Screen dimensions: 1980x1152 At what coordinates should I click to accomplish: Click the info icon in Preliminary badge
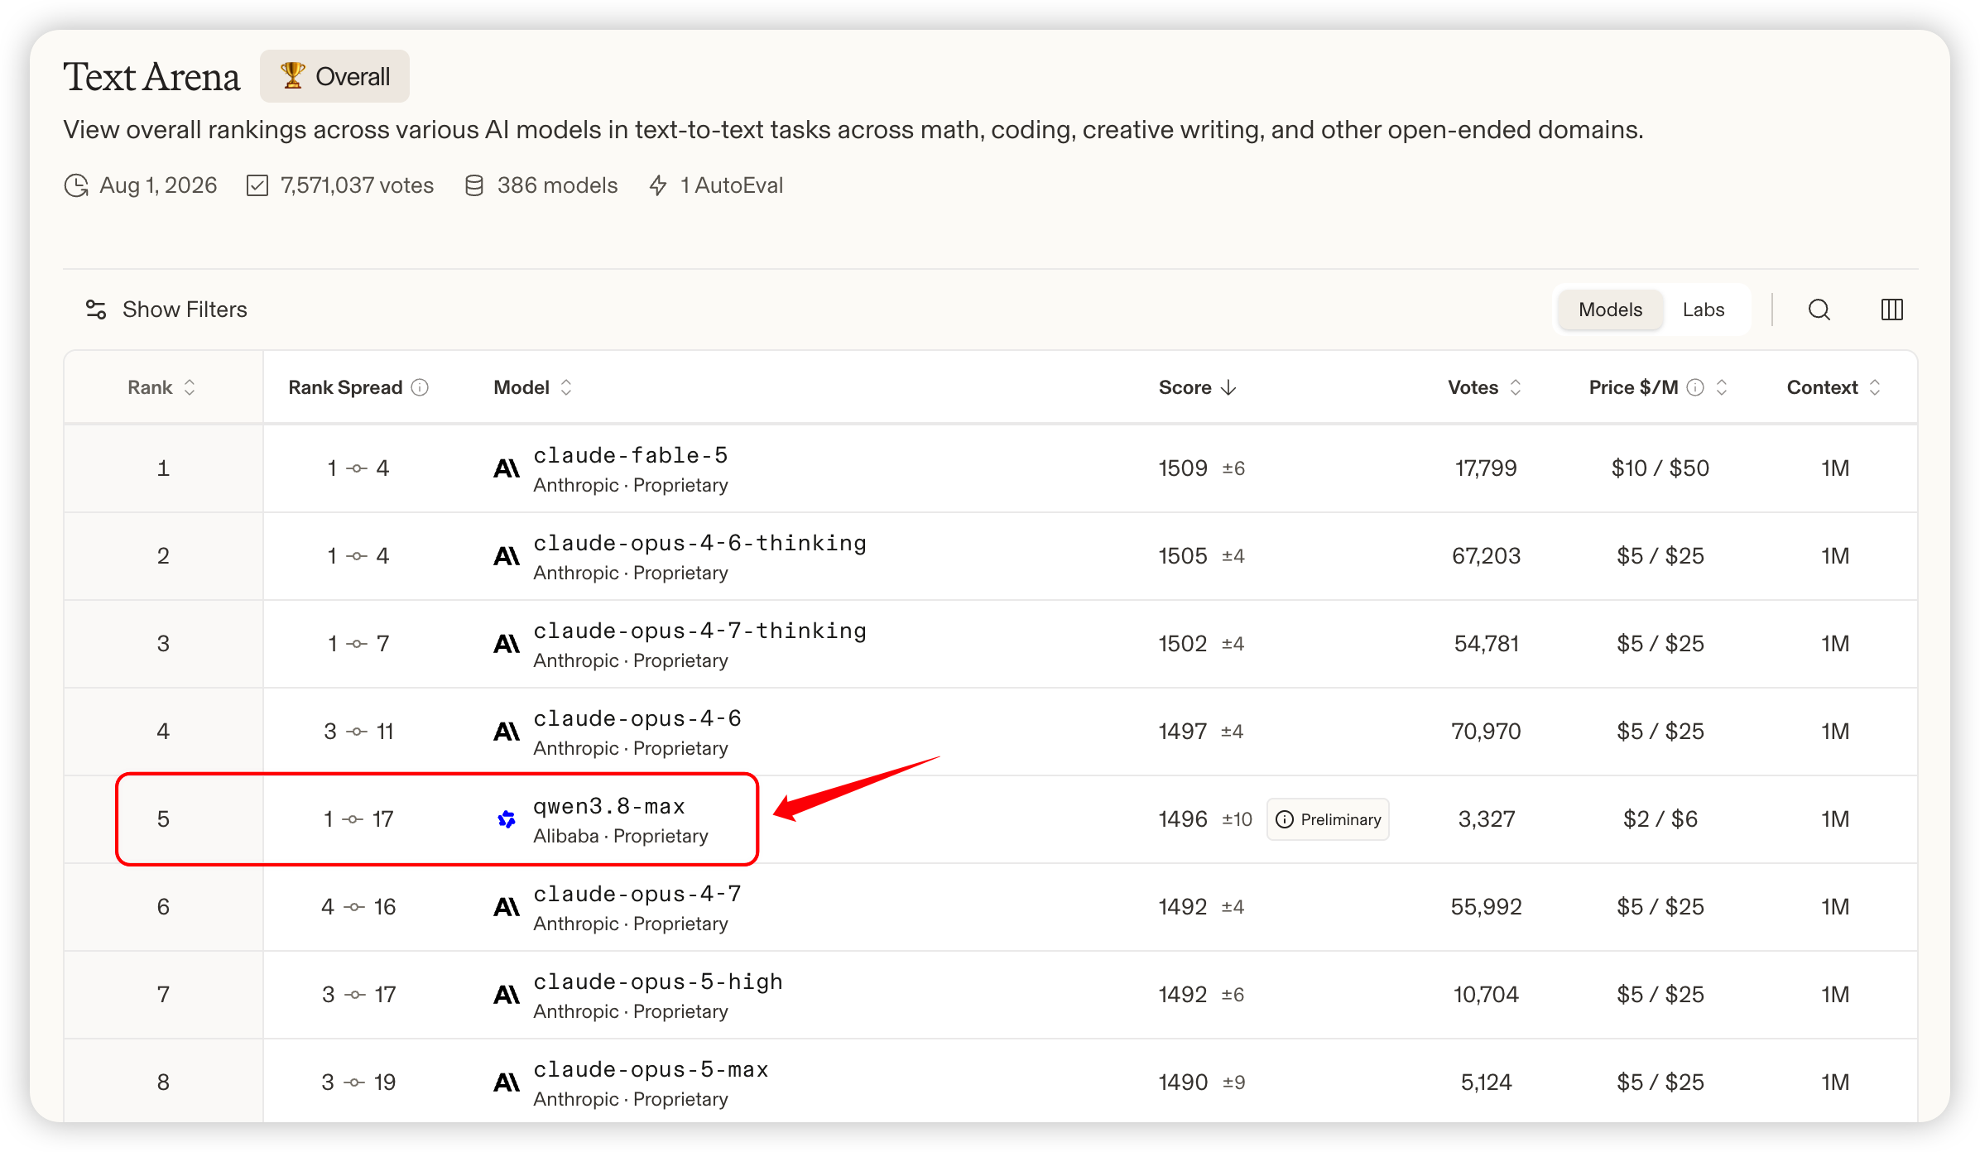point(1285,819)
